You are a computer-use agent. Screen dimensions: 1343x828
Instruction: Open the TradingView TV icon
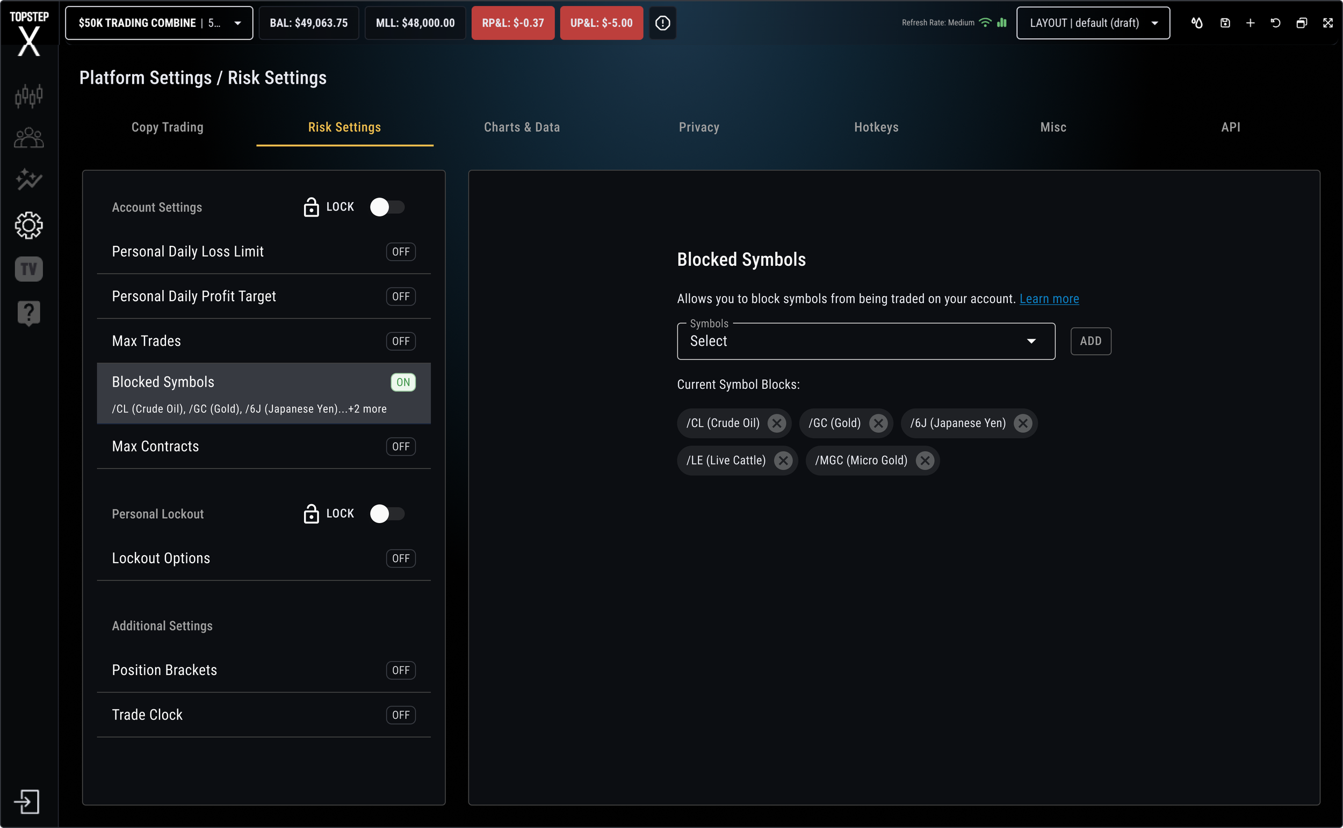pos(28,269)
